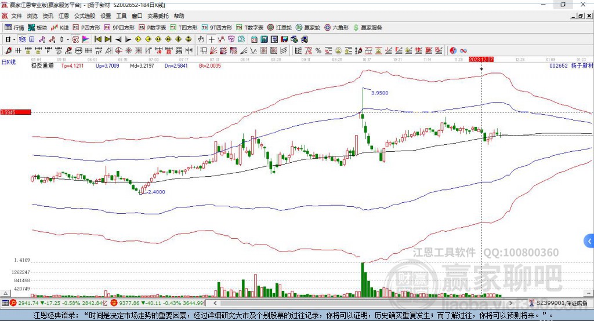Click the rectangle box drawing tool

pyautogui.click(x=204, y=51)
